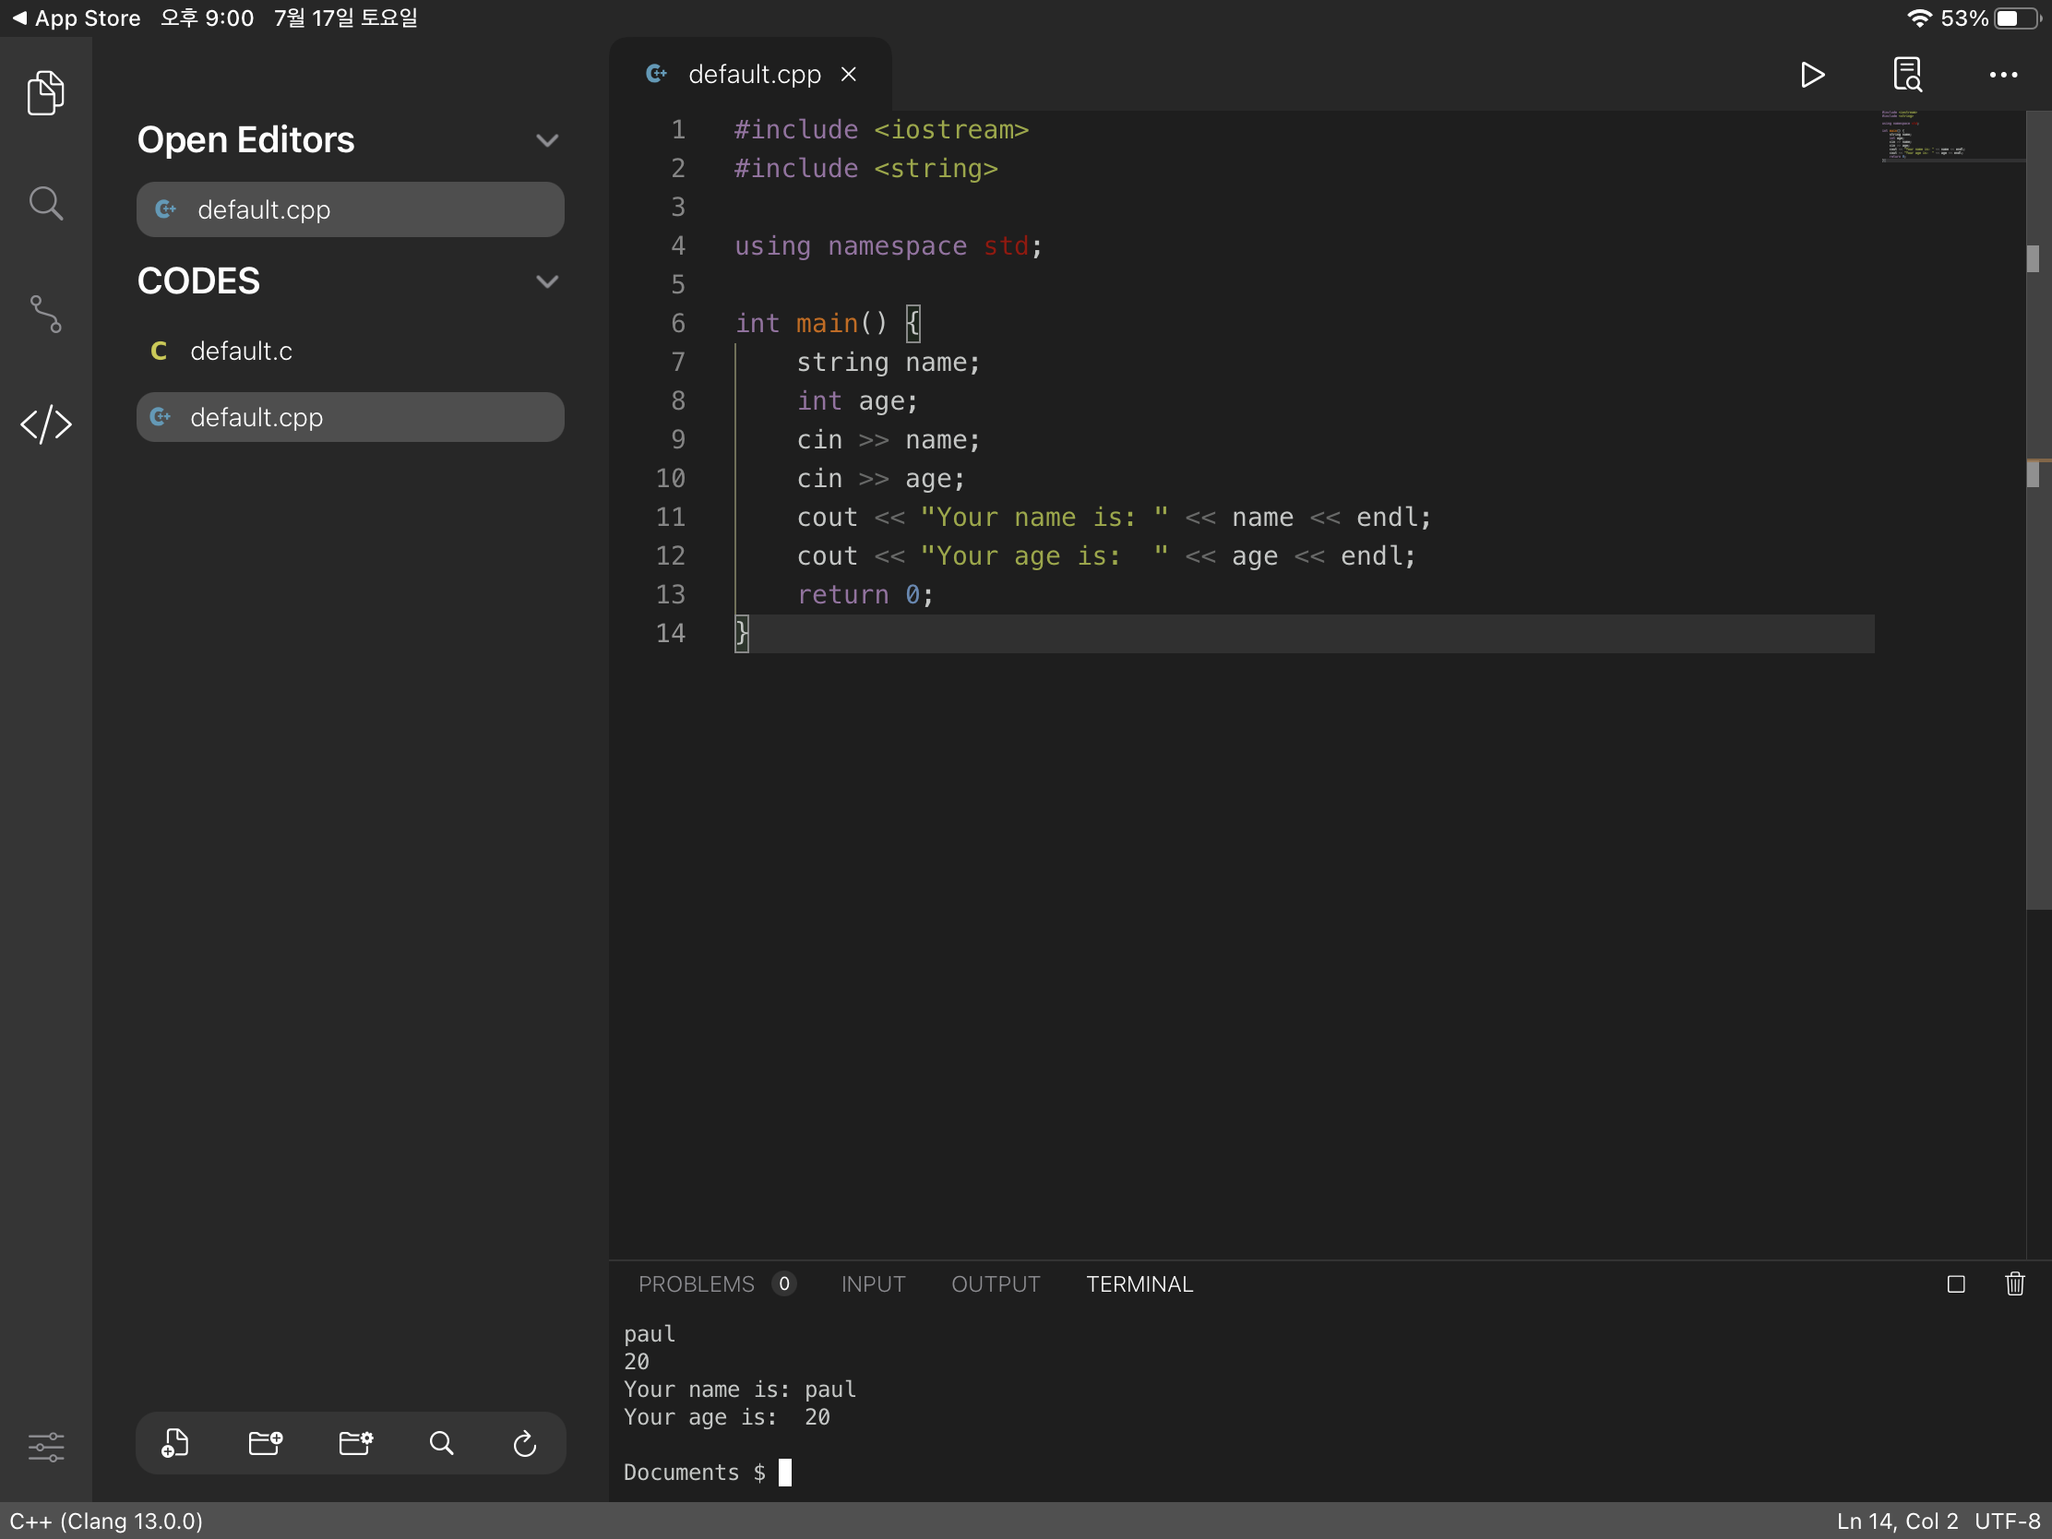
Task: Clear the terminal with the trash icon
Action: tap(2015, 1284)
